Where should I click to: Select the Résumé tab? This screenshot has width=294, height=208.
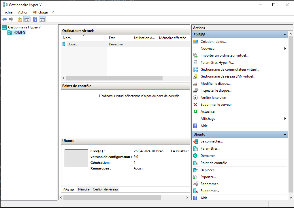pos(69,190)
